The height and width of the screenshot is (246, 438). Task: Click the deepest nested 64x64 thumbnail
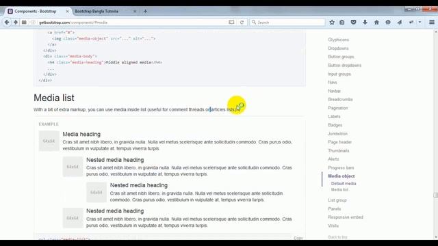coord(96,192)
